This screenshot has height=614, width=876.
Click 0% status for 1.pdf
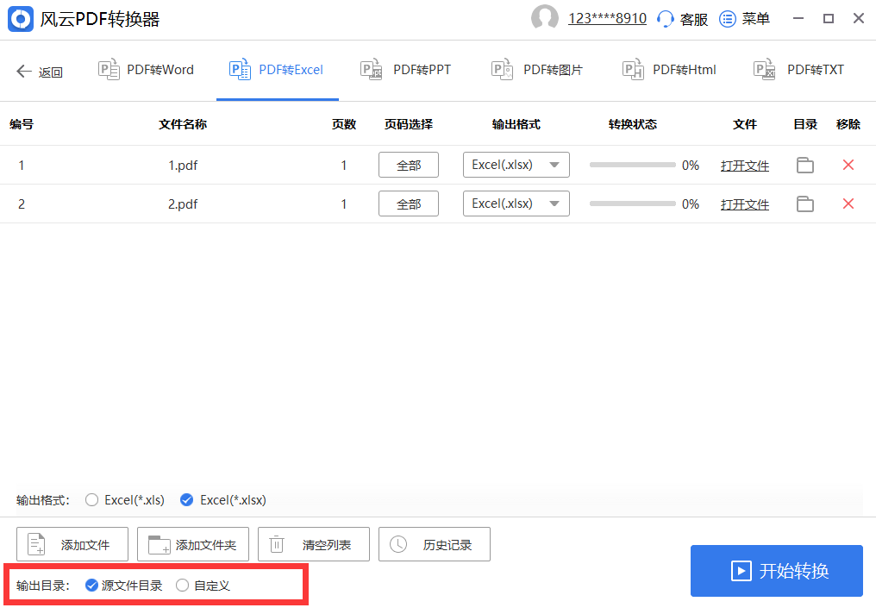691,166
